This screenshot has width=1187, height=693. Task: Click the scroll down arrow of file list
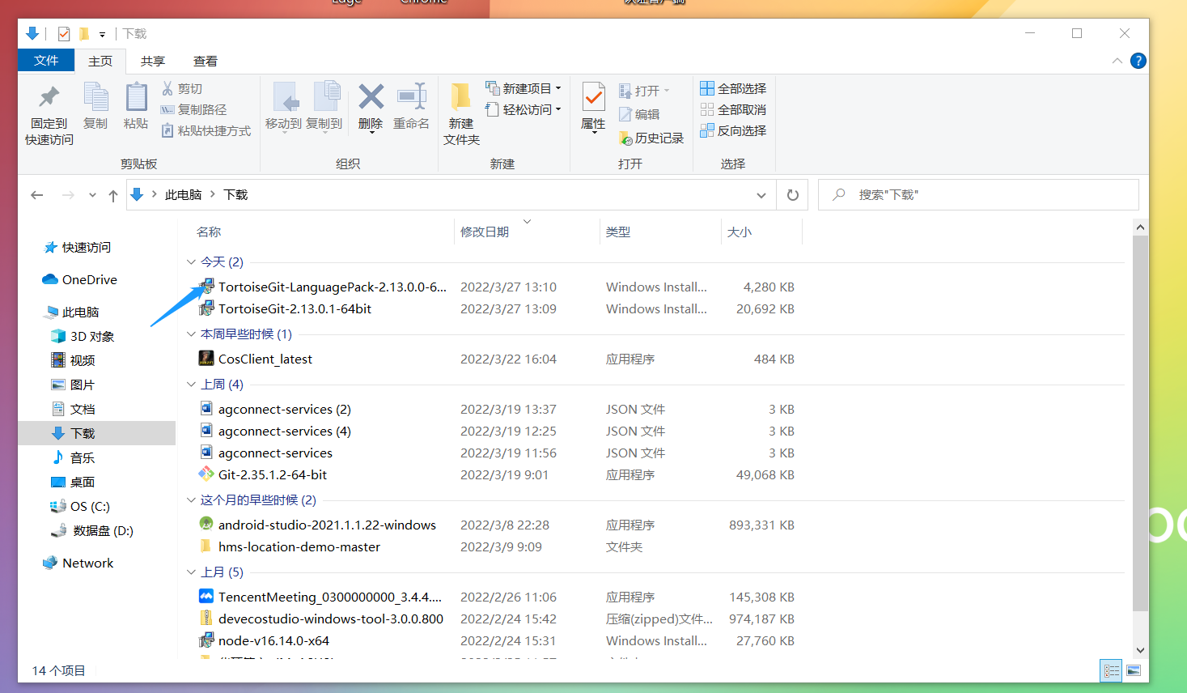tap(1140, 649)
